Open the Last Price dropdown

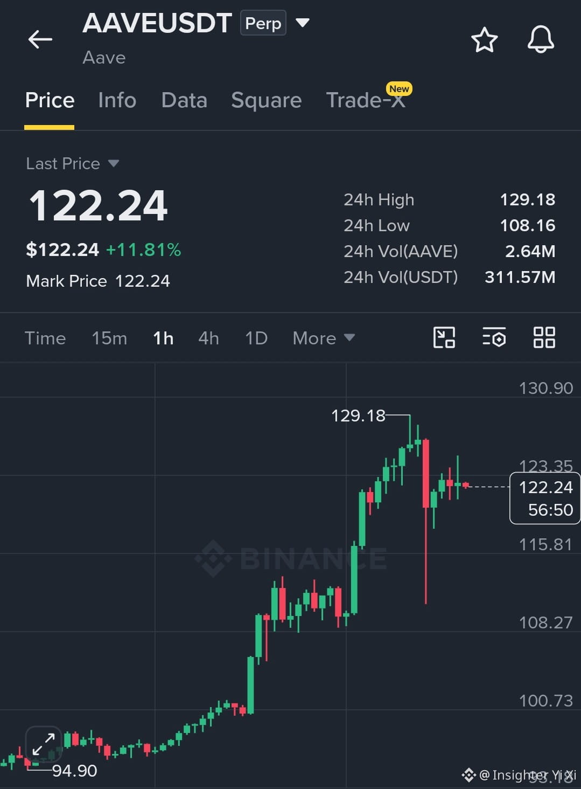pos(72,163)
